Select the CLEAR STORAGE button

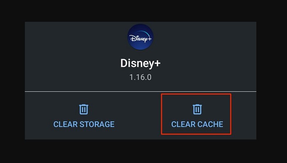[84, 116]
